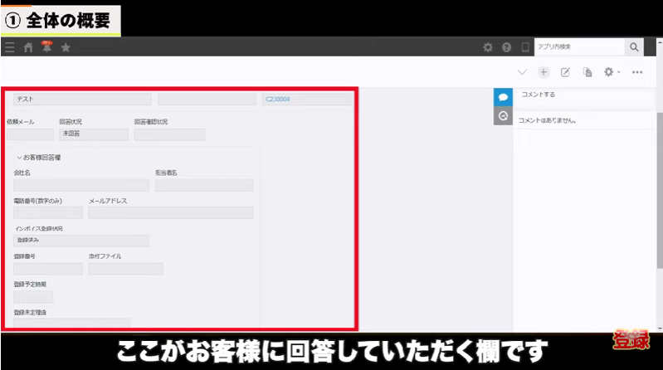Open the favorites star icon
Screen dimensions: 663x370
[x=66, y=47]
